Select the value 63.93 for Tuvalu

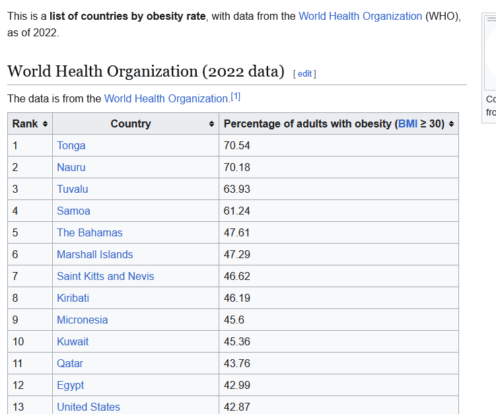point(237,189)
